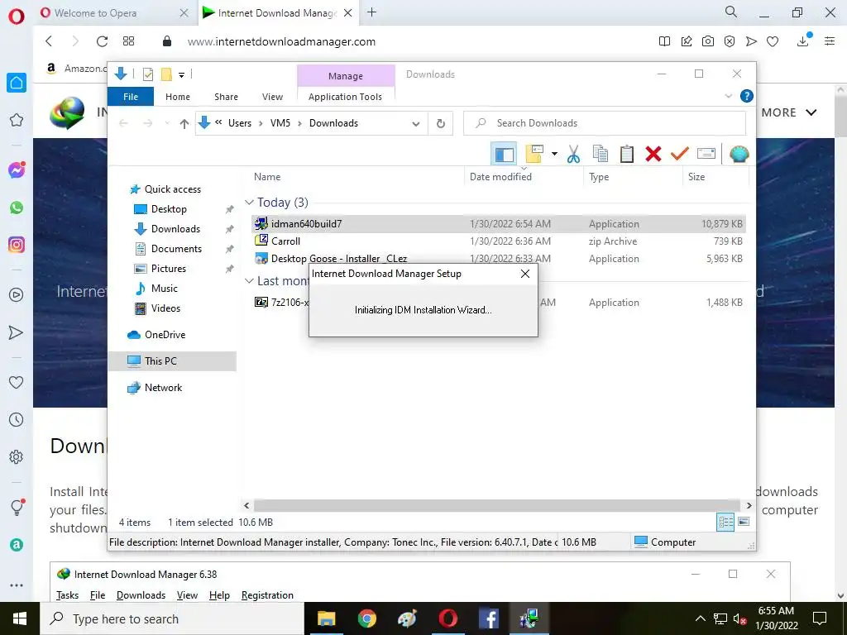Collapse the Last month group
The height and width of the screenshot is (635, 847).
click(x=249, y=281)
